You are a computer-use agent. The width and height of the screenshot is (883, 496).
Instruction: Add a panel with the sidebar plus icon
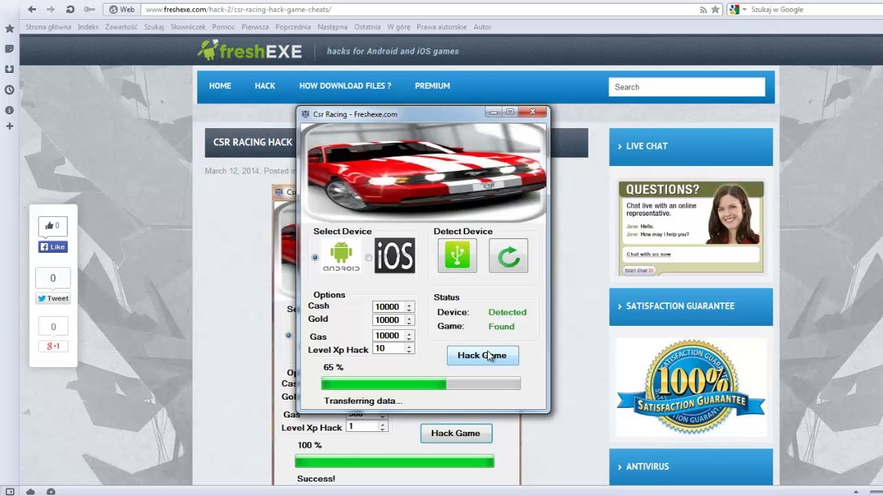[10, 127]
